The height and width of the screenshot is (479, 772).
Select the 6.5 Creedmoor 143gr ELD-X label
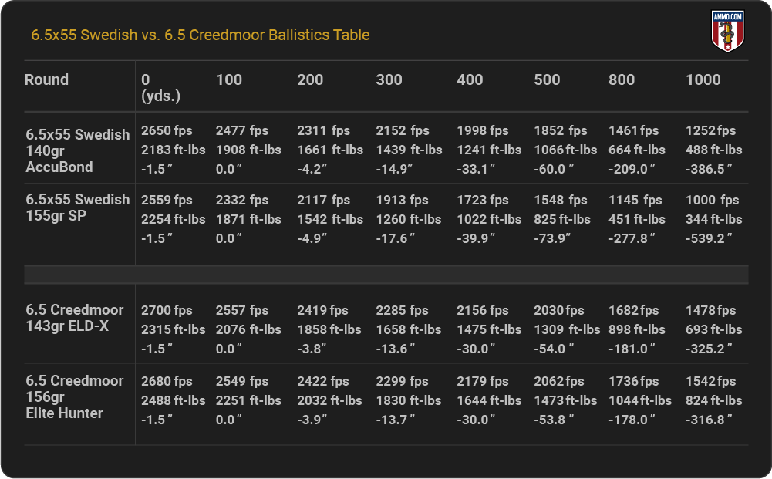[75, 318]
